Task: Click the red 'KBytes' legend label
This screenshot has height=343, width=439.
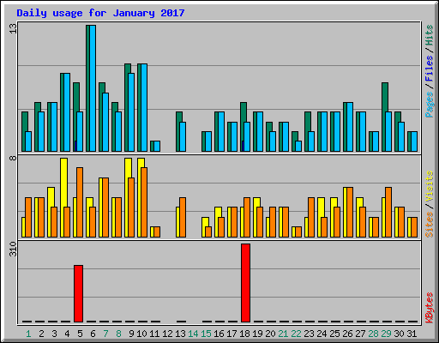Action: pyautogui.click(x=429, y=308)
